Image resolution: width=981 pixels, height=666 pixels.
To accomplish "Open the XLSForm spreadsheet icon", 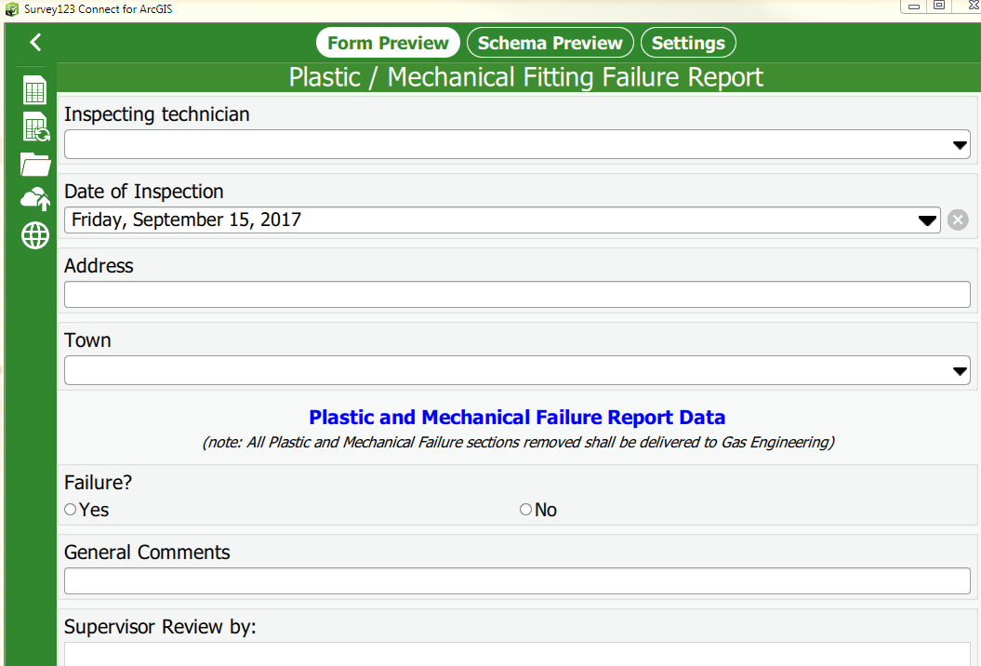I will tap(35, 90).
